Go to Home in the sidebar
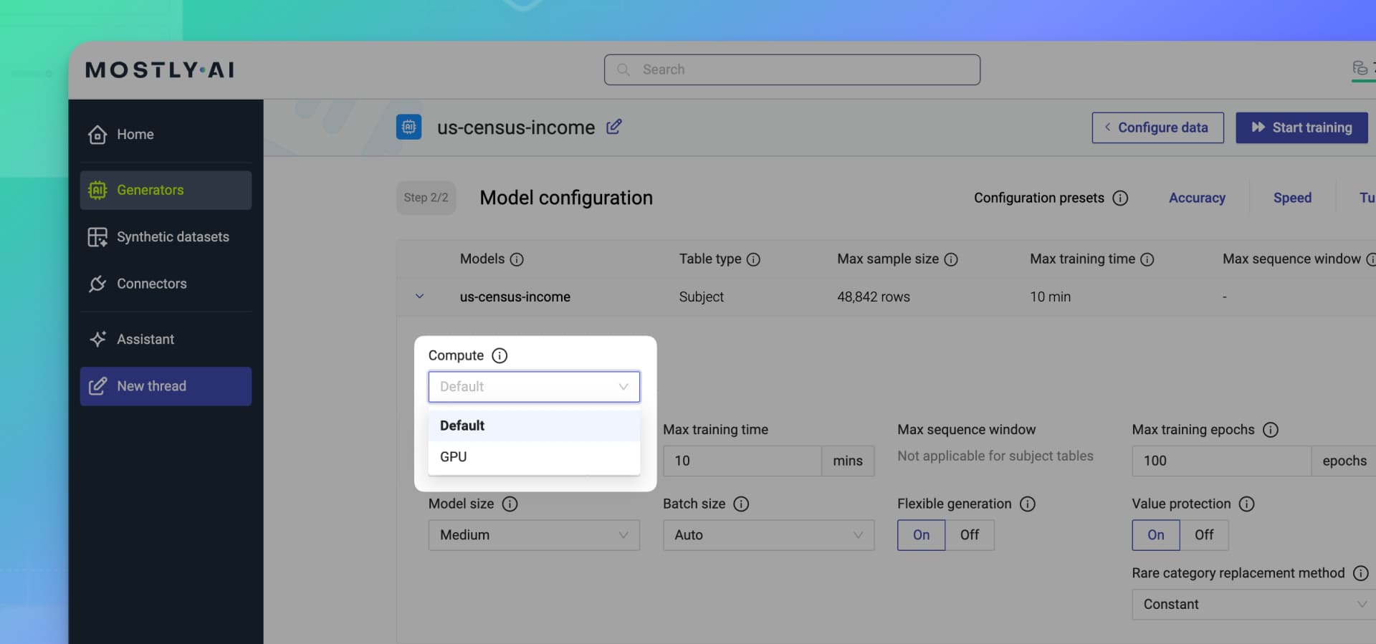This screenshot has height=644, width=1376. (166, 134)
